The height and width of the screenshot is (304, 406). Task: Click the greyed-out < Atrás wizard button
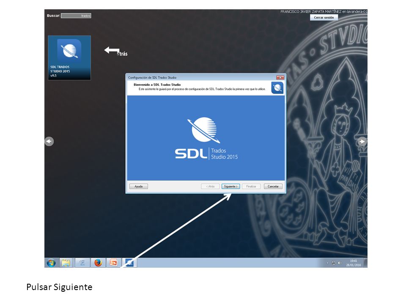click(x=210, y=186)
